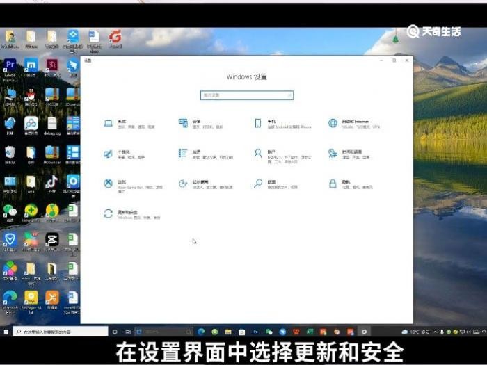Open the 隐私 (Privacy) lock icon category
Image resolution: width=487 pixels, height=365 pixels.
[351, 184]
